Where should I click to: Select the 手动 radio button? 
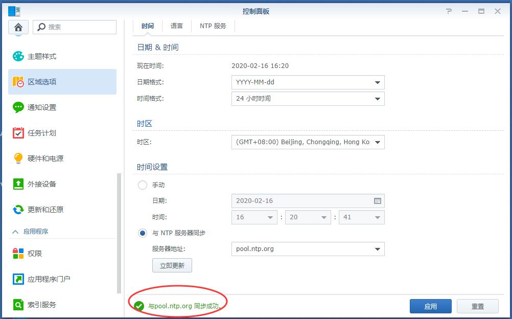click(x=143, y=185)
